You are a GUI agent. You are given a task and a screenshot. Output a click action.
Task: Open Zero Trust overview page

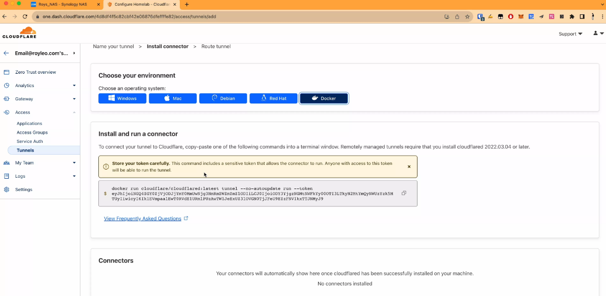(35, 72)
